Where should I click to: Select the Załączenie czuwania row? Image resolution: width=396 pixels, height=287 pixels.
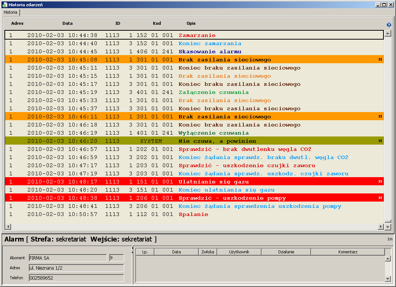coord(194,92)
